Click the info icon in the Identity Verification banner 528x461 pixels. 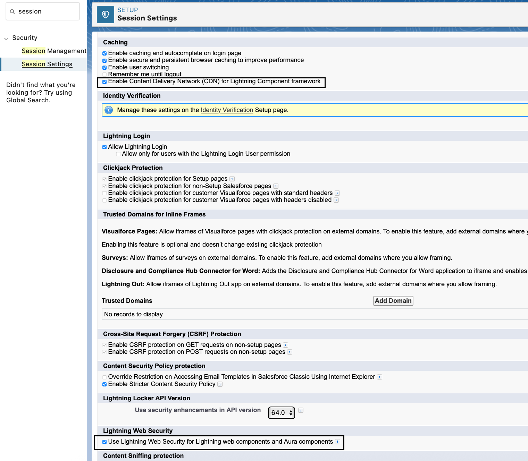(109, 110)
